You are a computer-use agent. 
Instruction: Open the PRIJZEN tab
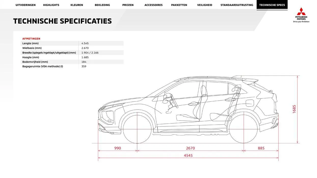pos(128,4)
